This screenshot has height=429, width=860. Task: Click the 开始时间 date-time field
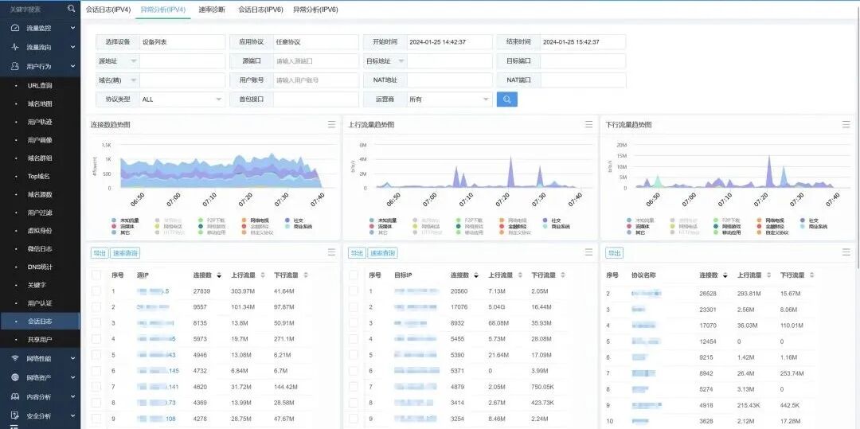click(450, 41)
